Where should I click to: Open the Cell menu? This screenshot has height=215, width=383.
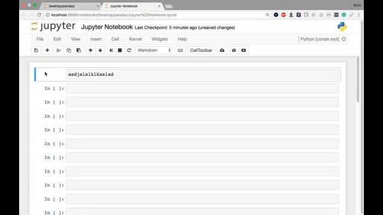coord(115,39)
